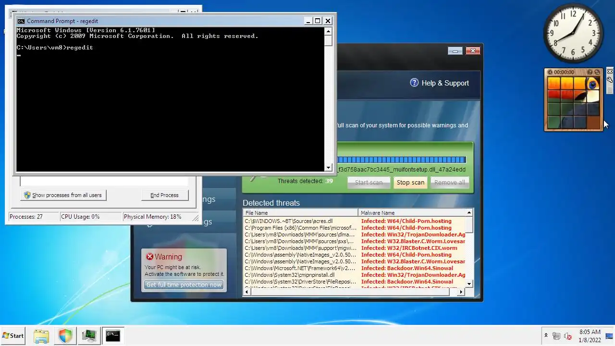This screenshot has height=346, width=615.
Task: Close the antivirus scanner window
Action: coord(473,50)
